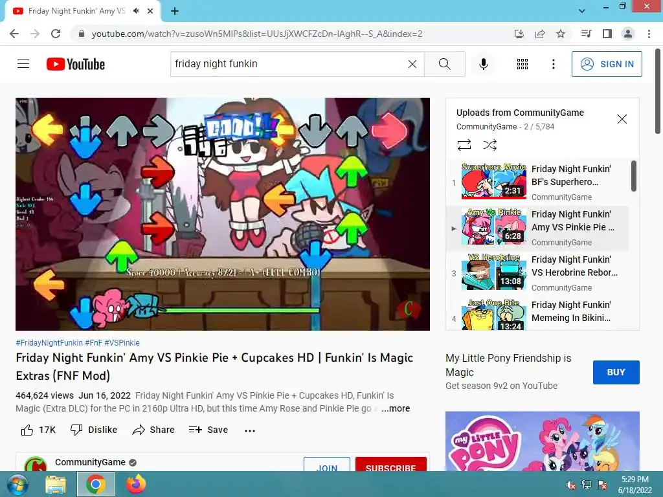Click the muted volume tray icon
Screen dimensions: 663x497
tap(570, 485)
